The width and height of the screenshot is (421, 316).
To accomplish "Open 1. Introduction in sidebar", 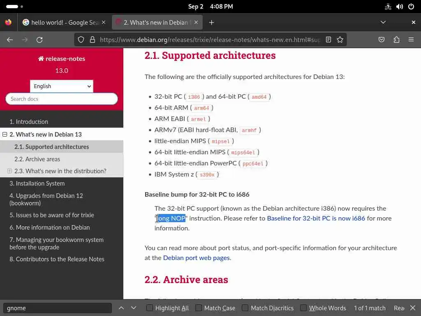I will 29,122.
